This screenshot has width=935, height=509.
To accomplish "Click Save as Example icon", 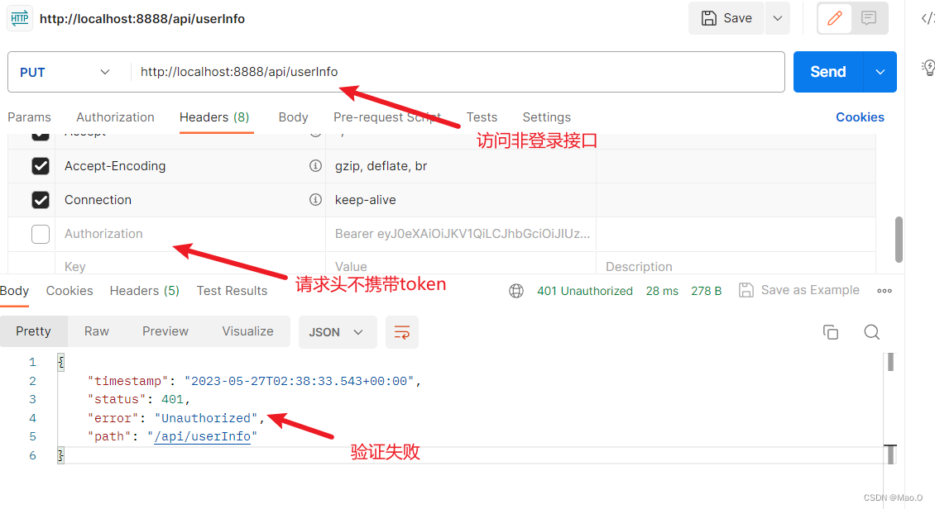I will pyautogui.click(x=746, y=291).
